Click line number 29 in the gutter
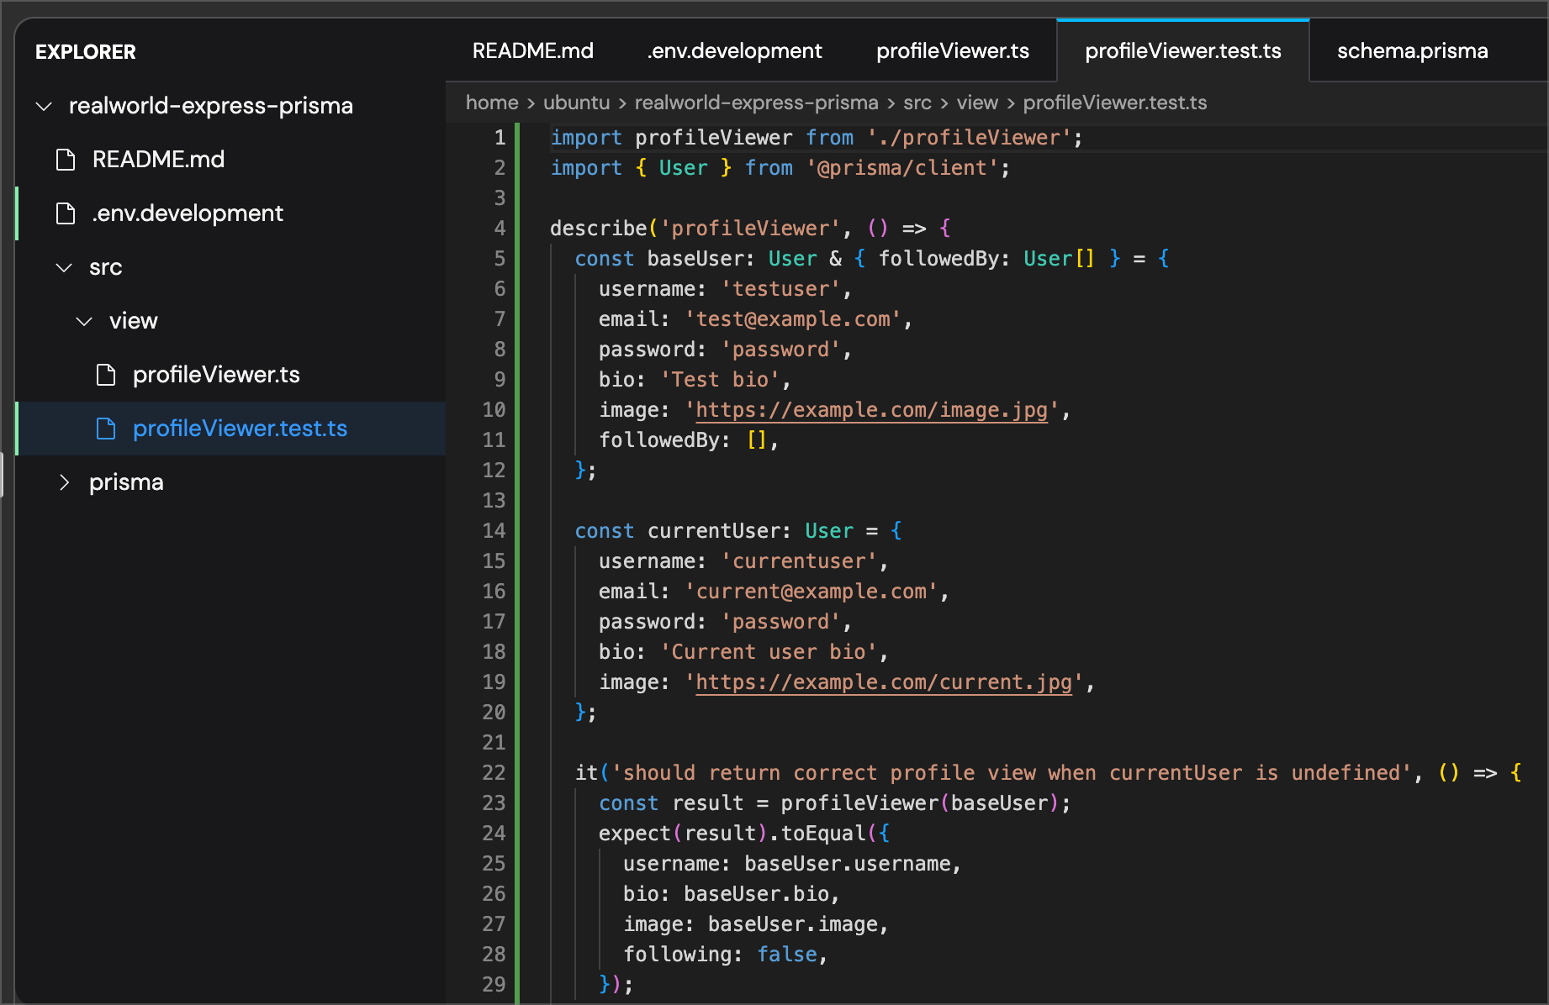The image size is (1549, 1005). [x=494, y=985]
